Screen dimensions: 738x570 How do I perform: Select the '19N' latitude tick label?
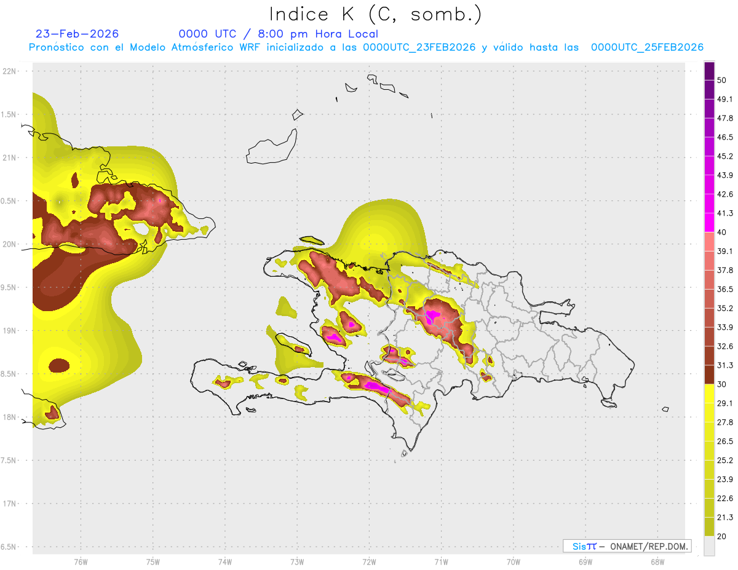click(x=9, y=330)
